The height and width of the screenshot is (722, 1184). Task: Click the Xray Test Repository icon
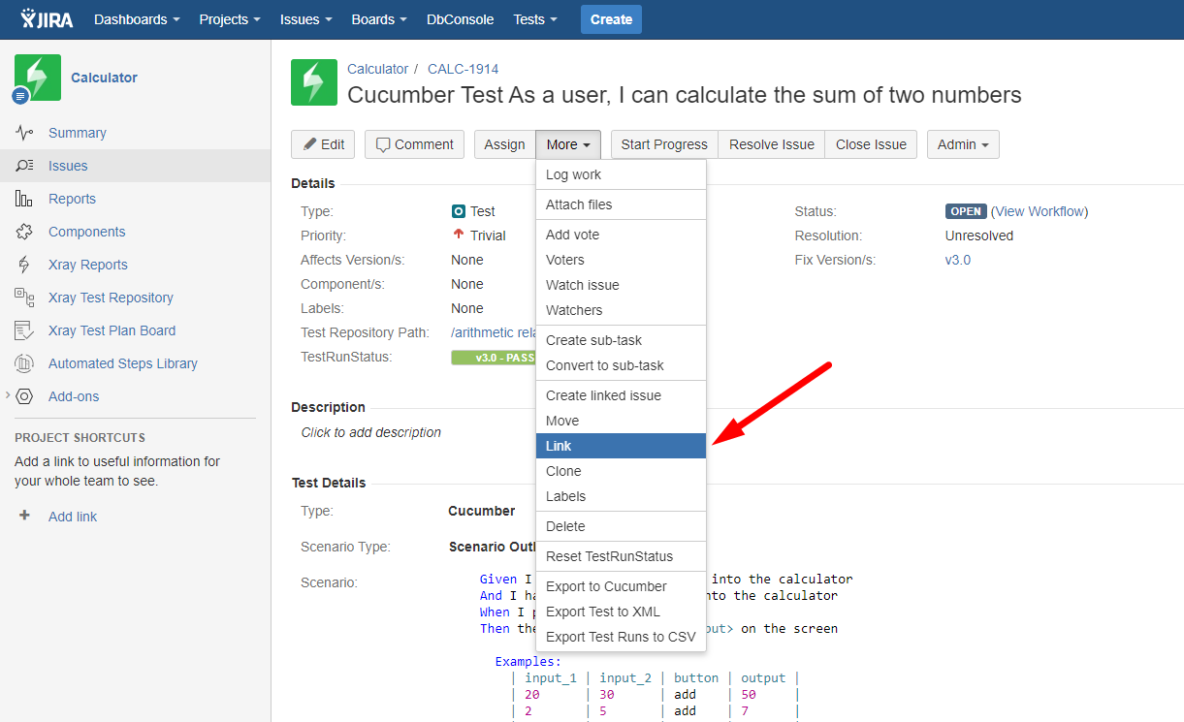click(x=24, y=298)
